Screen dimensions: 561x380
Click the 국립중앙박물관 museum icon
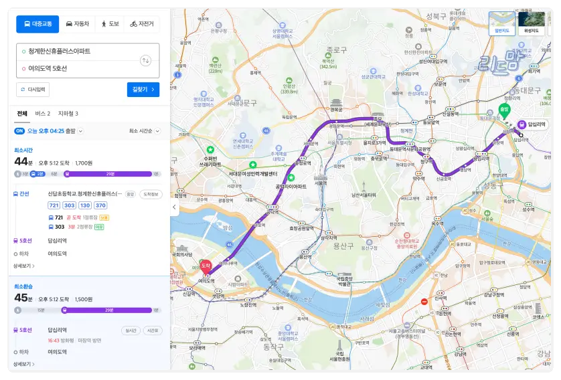[345, 274]
